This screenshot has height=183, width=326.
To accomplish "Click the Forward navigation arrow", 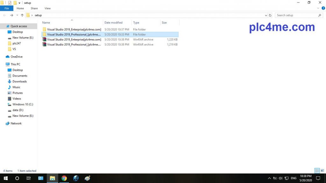I will click(11, 15).
